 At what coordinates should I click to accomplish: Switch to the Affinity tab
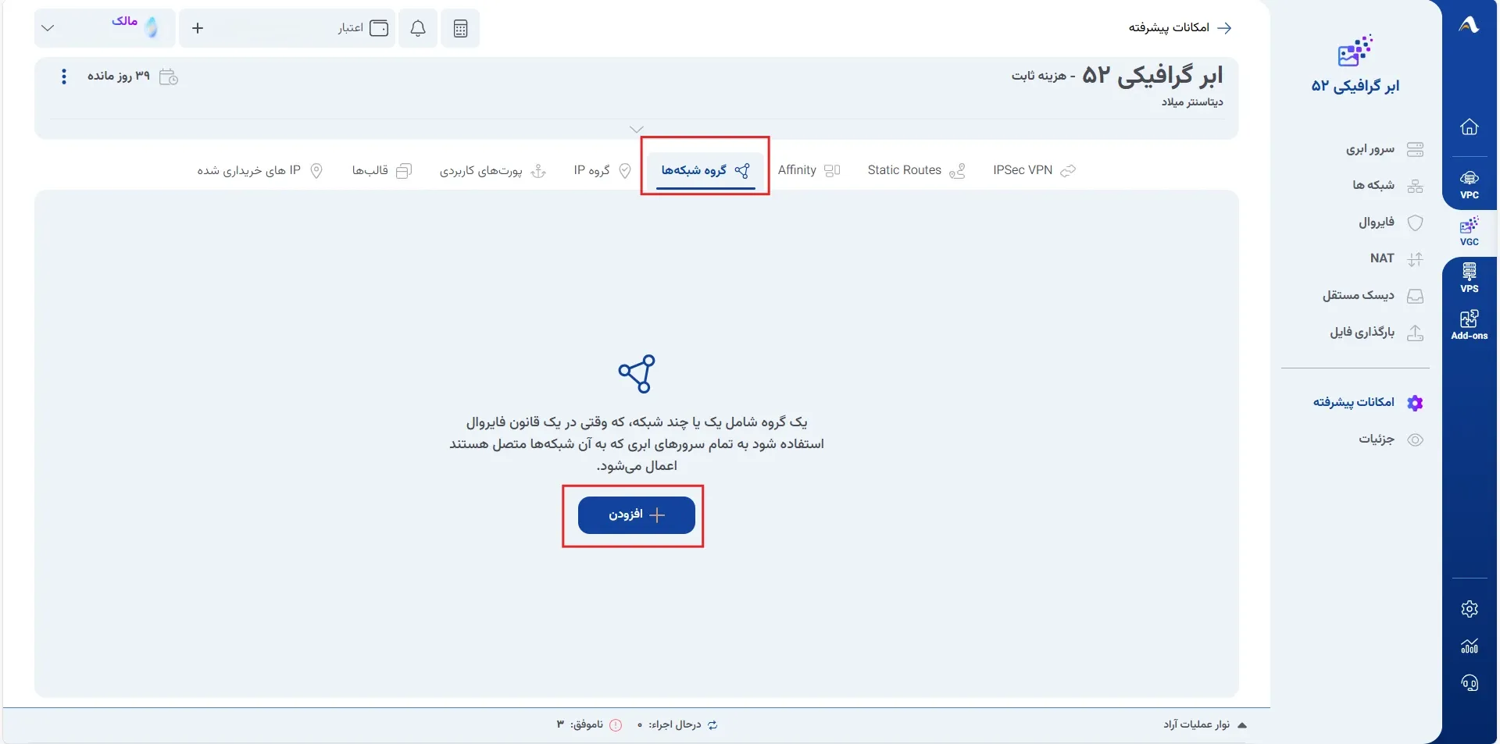point(809,170)
